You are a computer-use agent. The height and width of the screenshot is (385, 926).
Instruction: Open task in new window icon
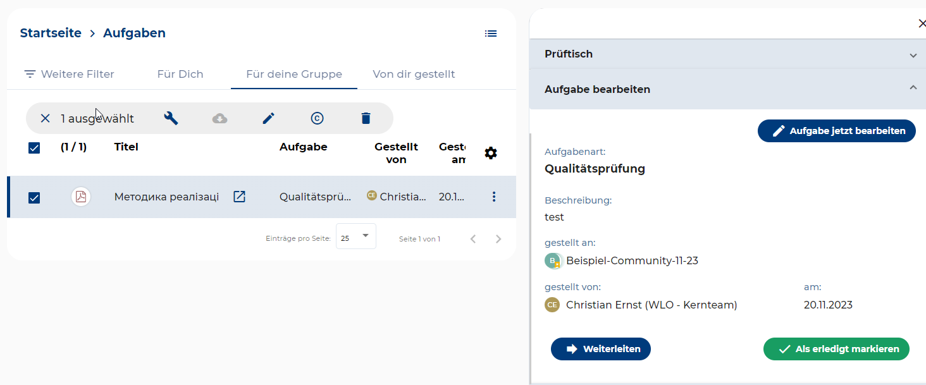239,197
